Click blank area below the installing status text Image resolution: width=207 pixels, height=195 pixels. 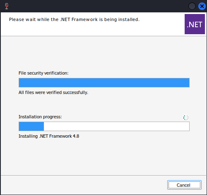point(103,157)
